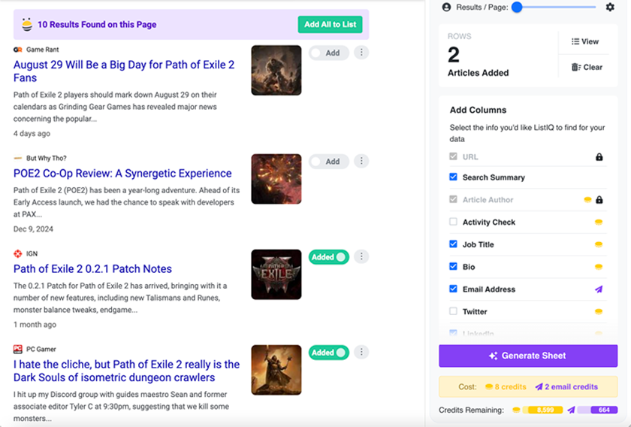Click the Results per Page slider handle

tap(517, 7)
